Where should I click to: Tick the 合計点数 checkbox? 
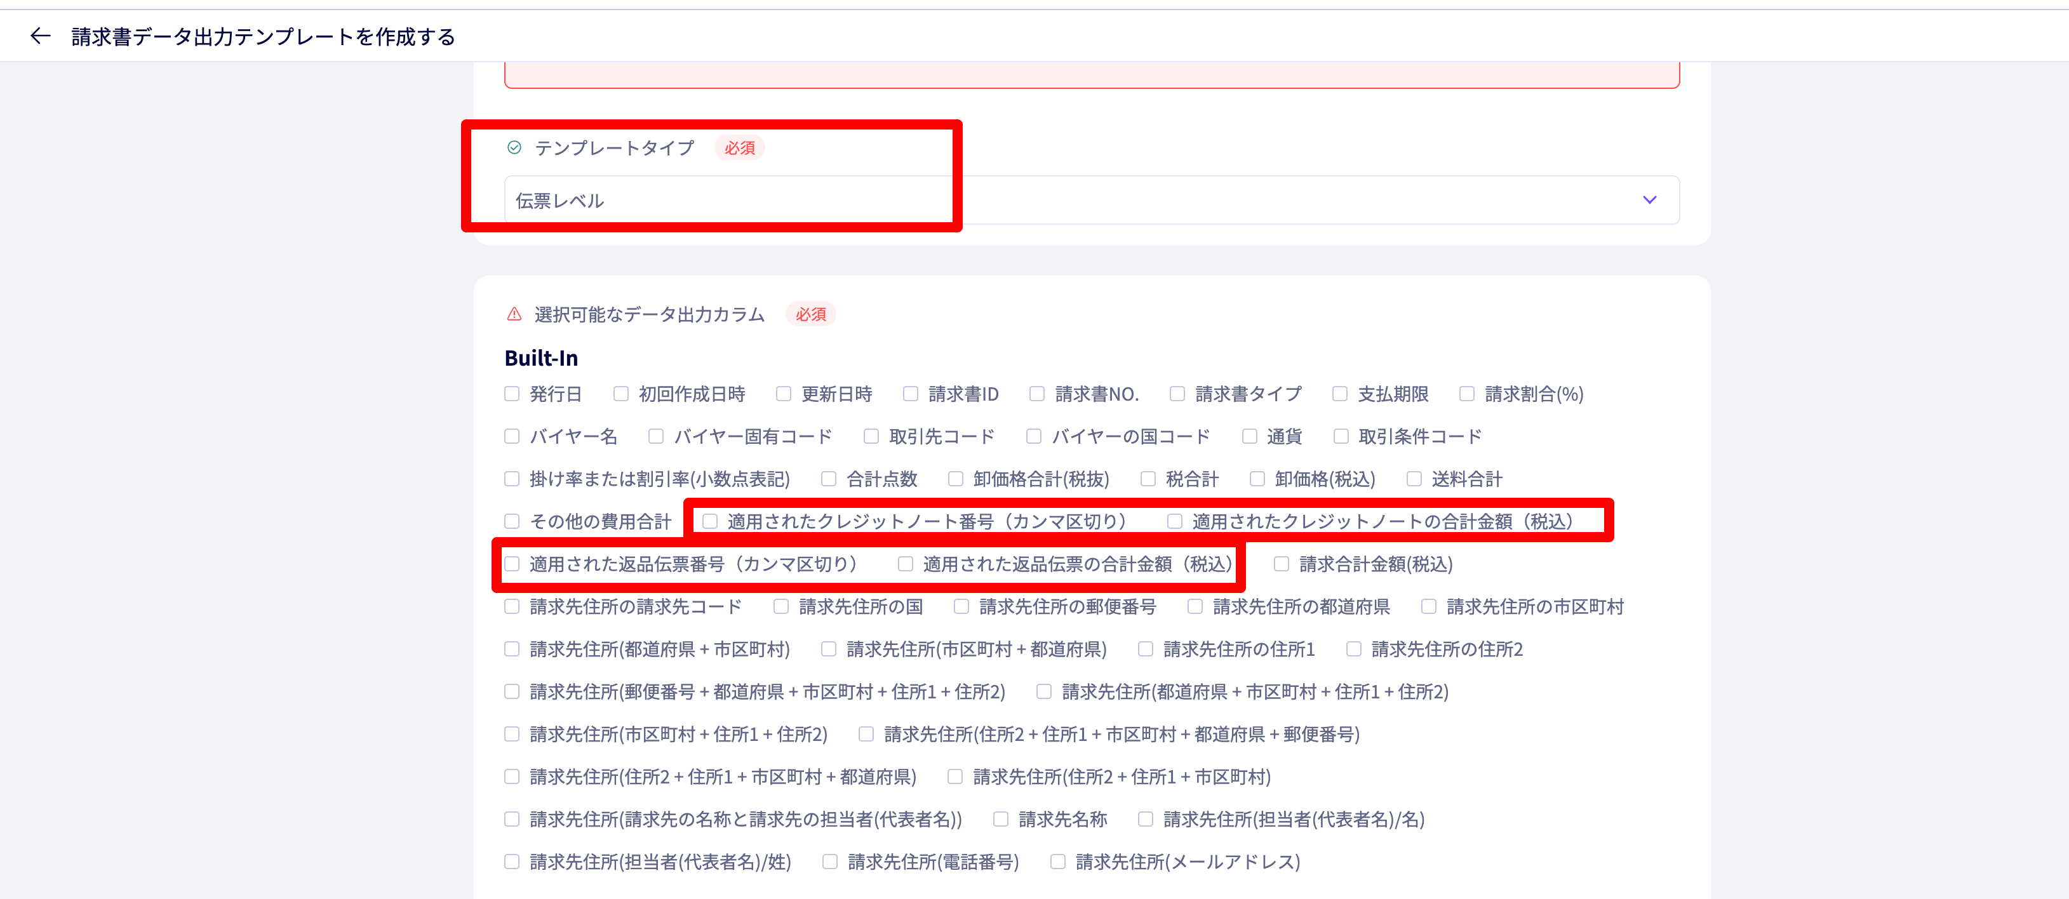(829, 479)
